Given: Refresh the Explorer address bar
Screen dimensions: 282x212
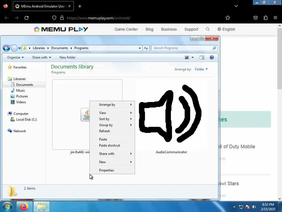Looking at the screenshot, I should pos(146,48).
